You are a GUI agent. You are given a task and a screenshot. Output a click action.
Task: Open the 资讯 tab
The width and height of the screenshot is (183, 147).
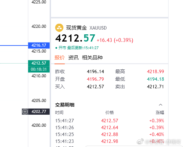pyautogui.click(x=73, y=58)
